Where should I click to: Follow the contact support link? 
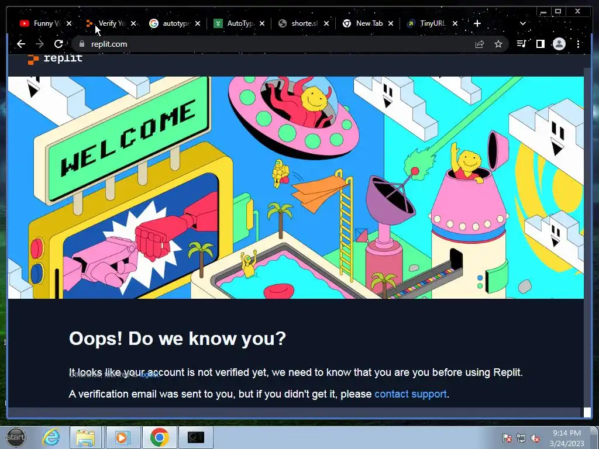pyautogui.click(x=410, y=394)
